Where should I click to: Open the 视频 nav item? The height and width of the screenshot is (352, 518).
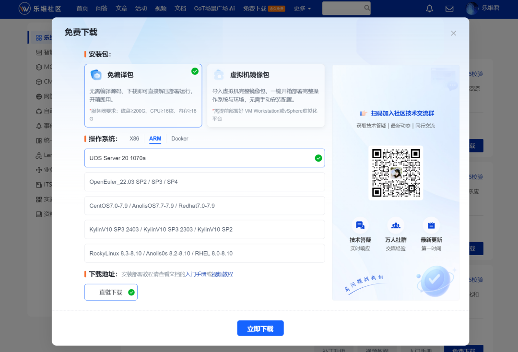(x=161, y=8)
